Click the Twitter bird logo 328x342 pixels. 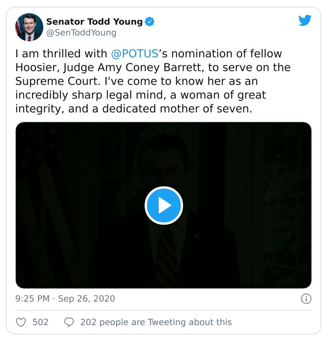pos(305,21)
